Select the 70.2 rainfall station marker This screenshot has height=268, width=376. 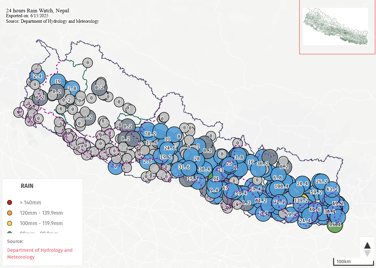pyautogui.click(x=150, y=134)
